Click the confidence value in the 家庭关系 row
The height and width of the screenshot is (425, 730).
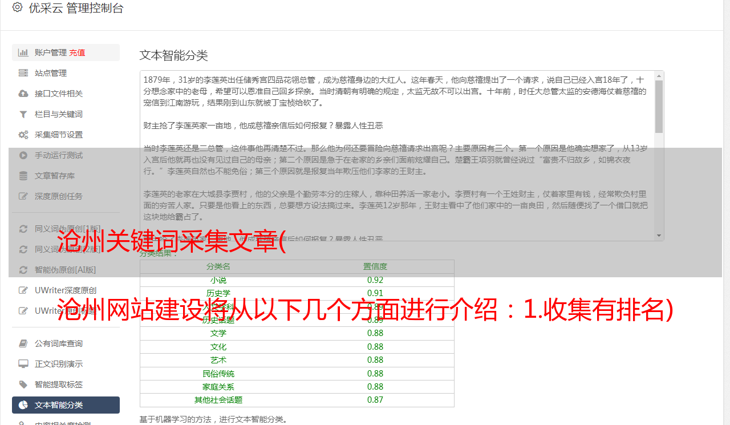[375, 387]
